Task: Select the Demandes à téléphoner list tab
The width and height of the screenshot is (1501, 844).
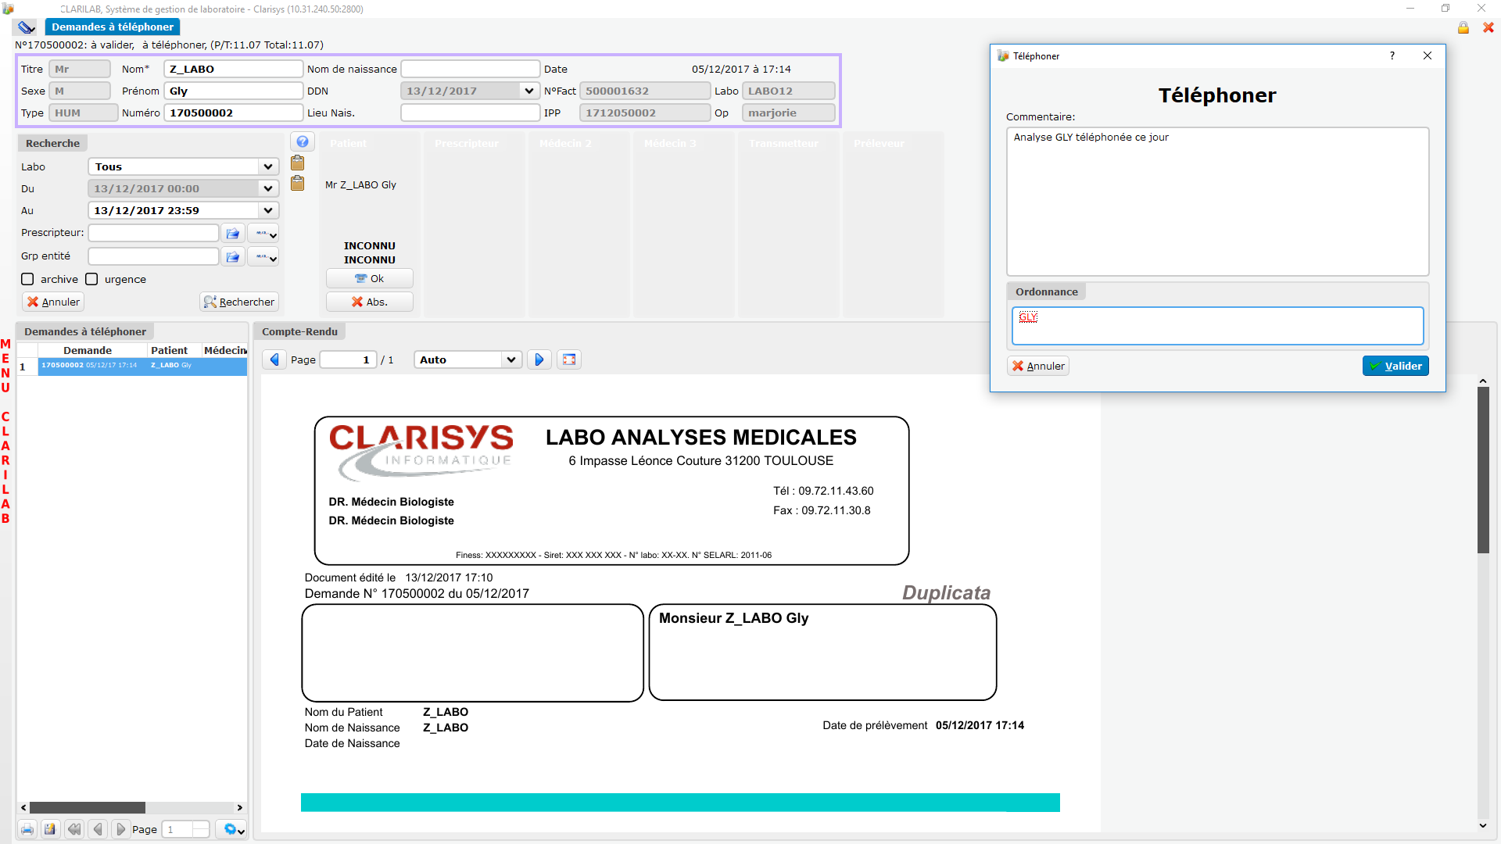Action: (x=84, y=331)
